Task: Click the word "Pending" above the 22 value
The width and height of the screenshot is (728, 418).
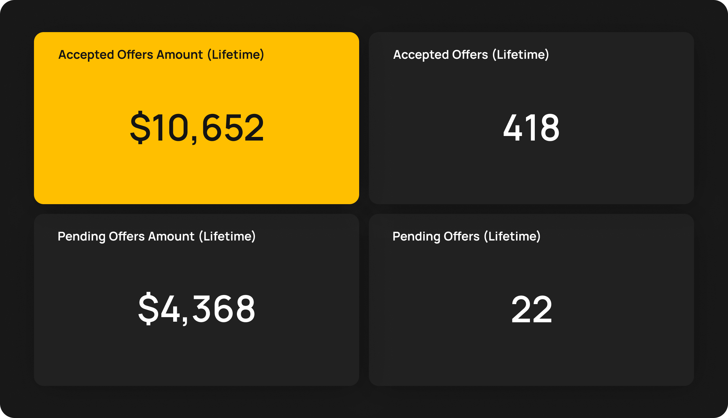Action: point(416,237)
